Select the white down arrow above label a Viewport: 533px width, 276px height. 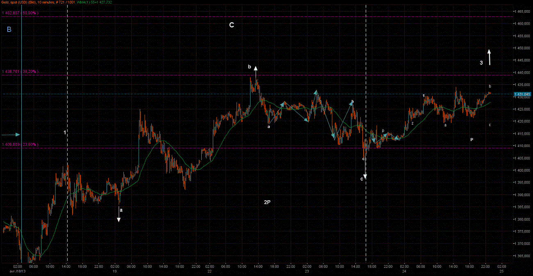click(x=119, y=215)
